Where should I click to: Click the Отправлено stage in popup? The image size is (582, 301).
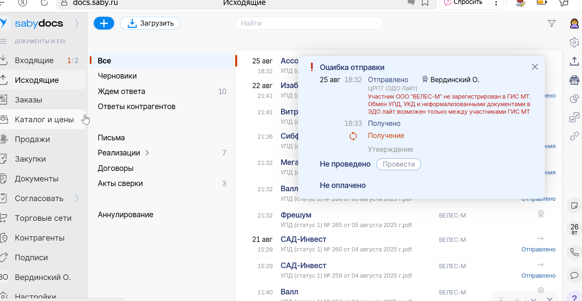pos(388,80)
